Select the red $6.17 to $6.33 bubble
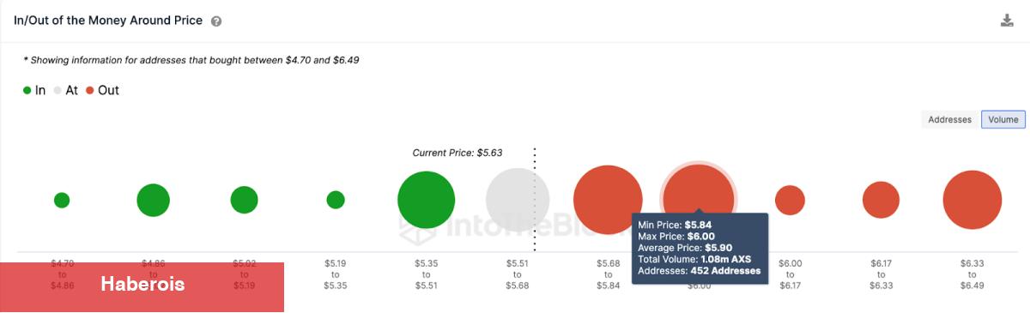This screenshot has height=313, width=1030. (x=881, y=200)
